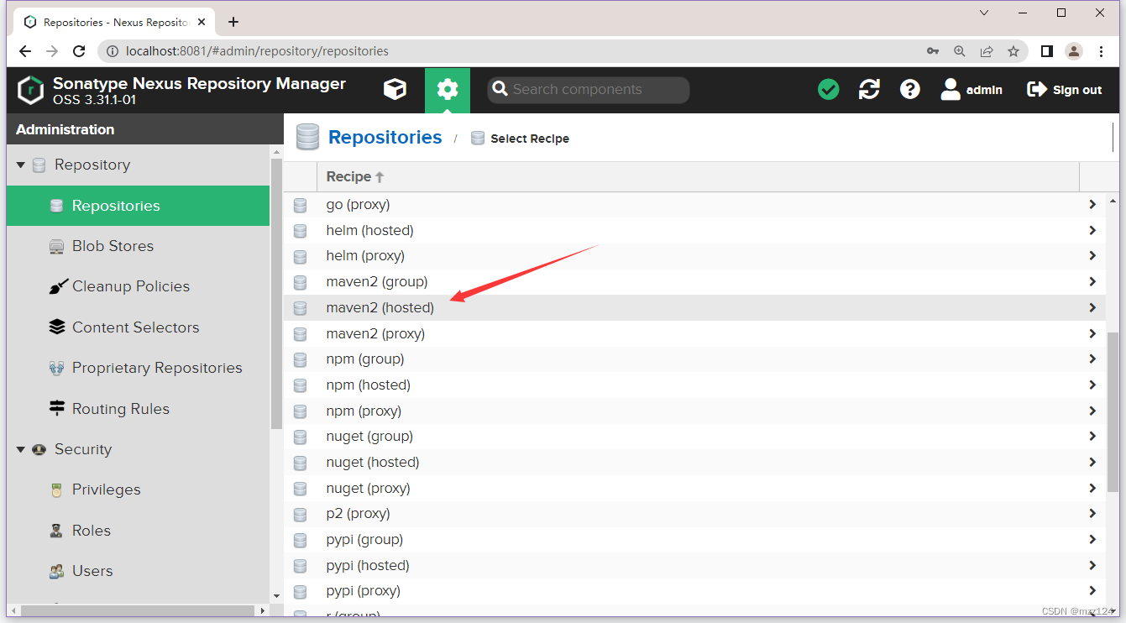Click the browser Back arrow
Screen dimensions: 1126x623
tap(25, 51)
